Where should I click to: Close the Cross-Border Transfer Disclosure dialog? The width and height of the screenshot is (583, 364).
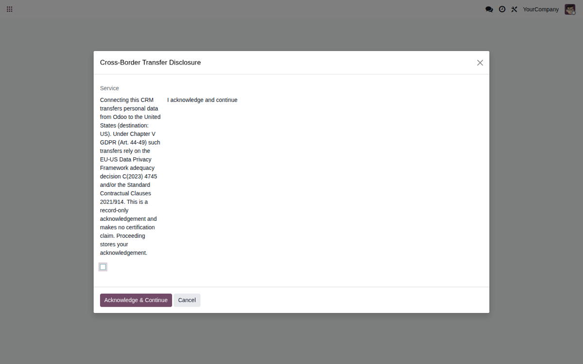coord(480,63)
